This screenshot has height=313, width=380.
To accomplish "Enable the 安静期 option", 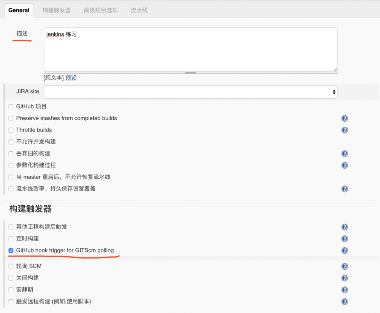I will (x=11, y=289).
